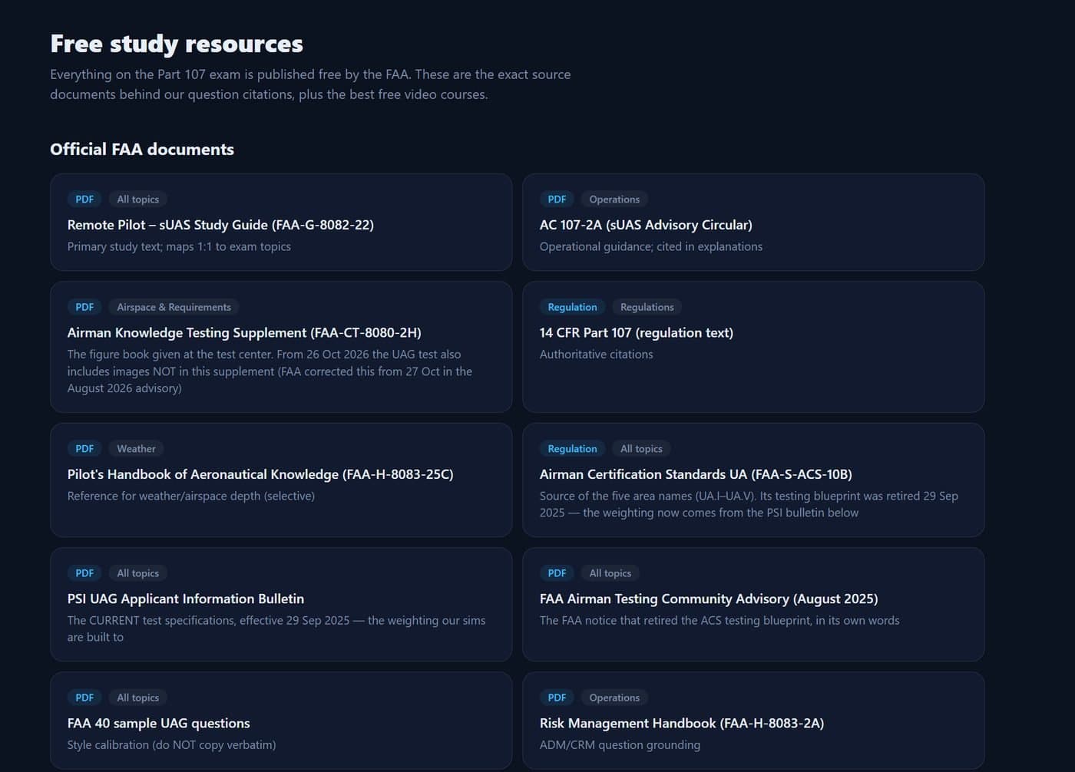Click the 'Source of the five area names' description
The width and height of the screenshot is (1075, 772).
point(749,504)
